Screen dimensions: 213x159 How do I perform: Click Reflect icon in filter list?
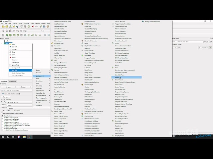coord(112,43)
